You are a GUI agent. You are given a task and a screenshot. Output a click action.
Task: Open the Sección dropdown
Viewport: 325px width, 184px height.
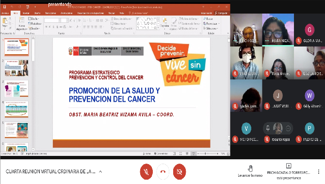(34, 29)
